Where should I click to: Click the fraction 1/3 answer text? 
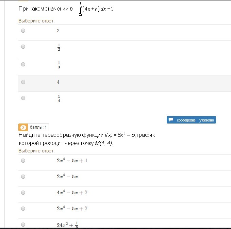pos(59,64)
